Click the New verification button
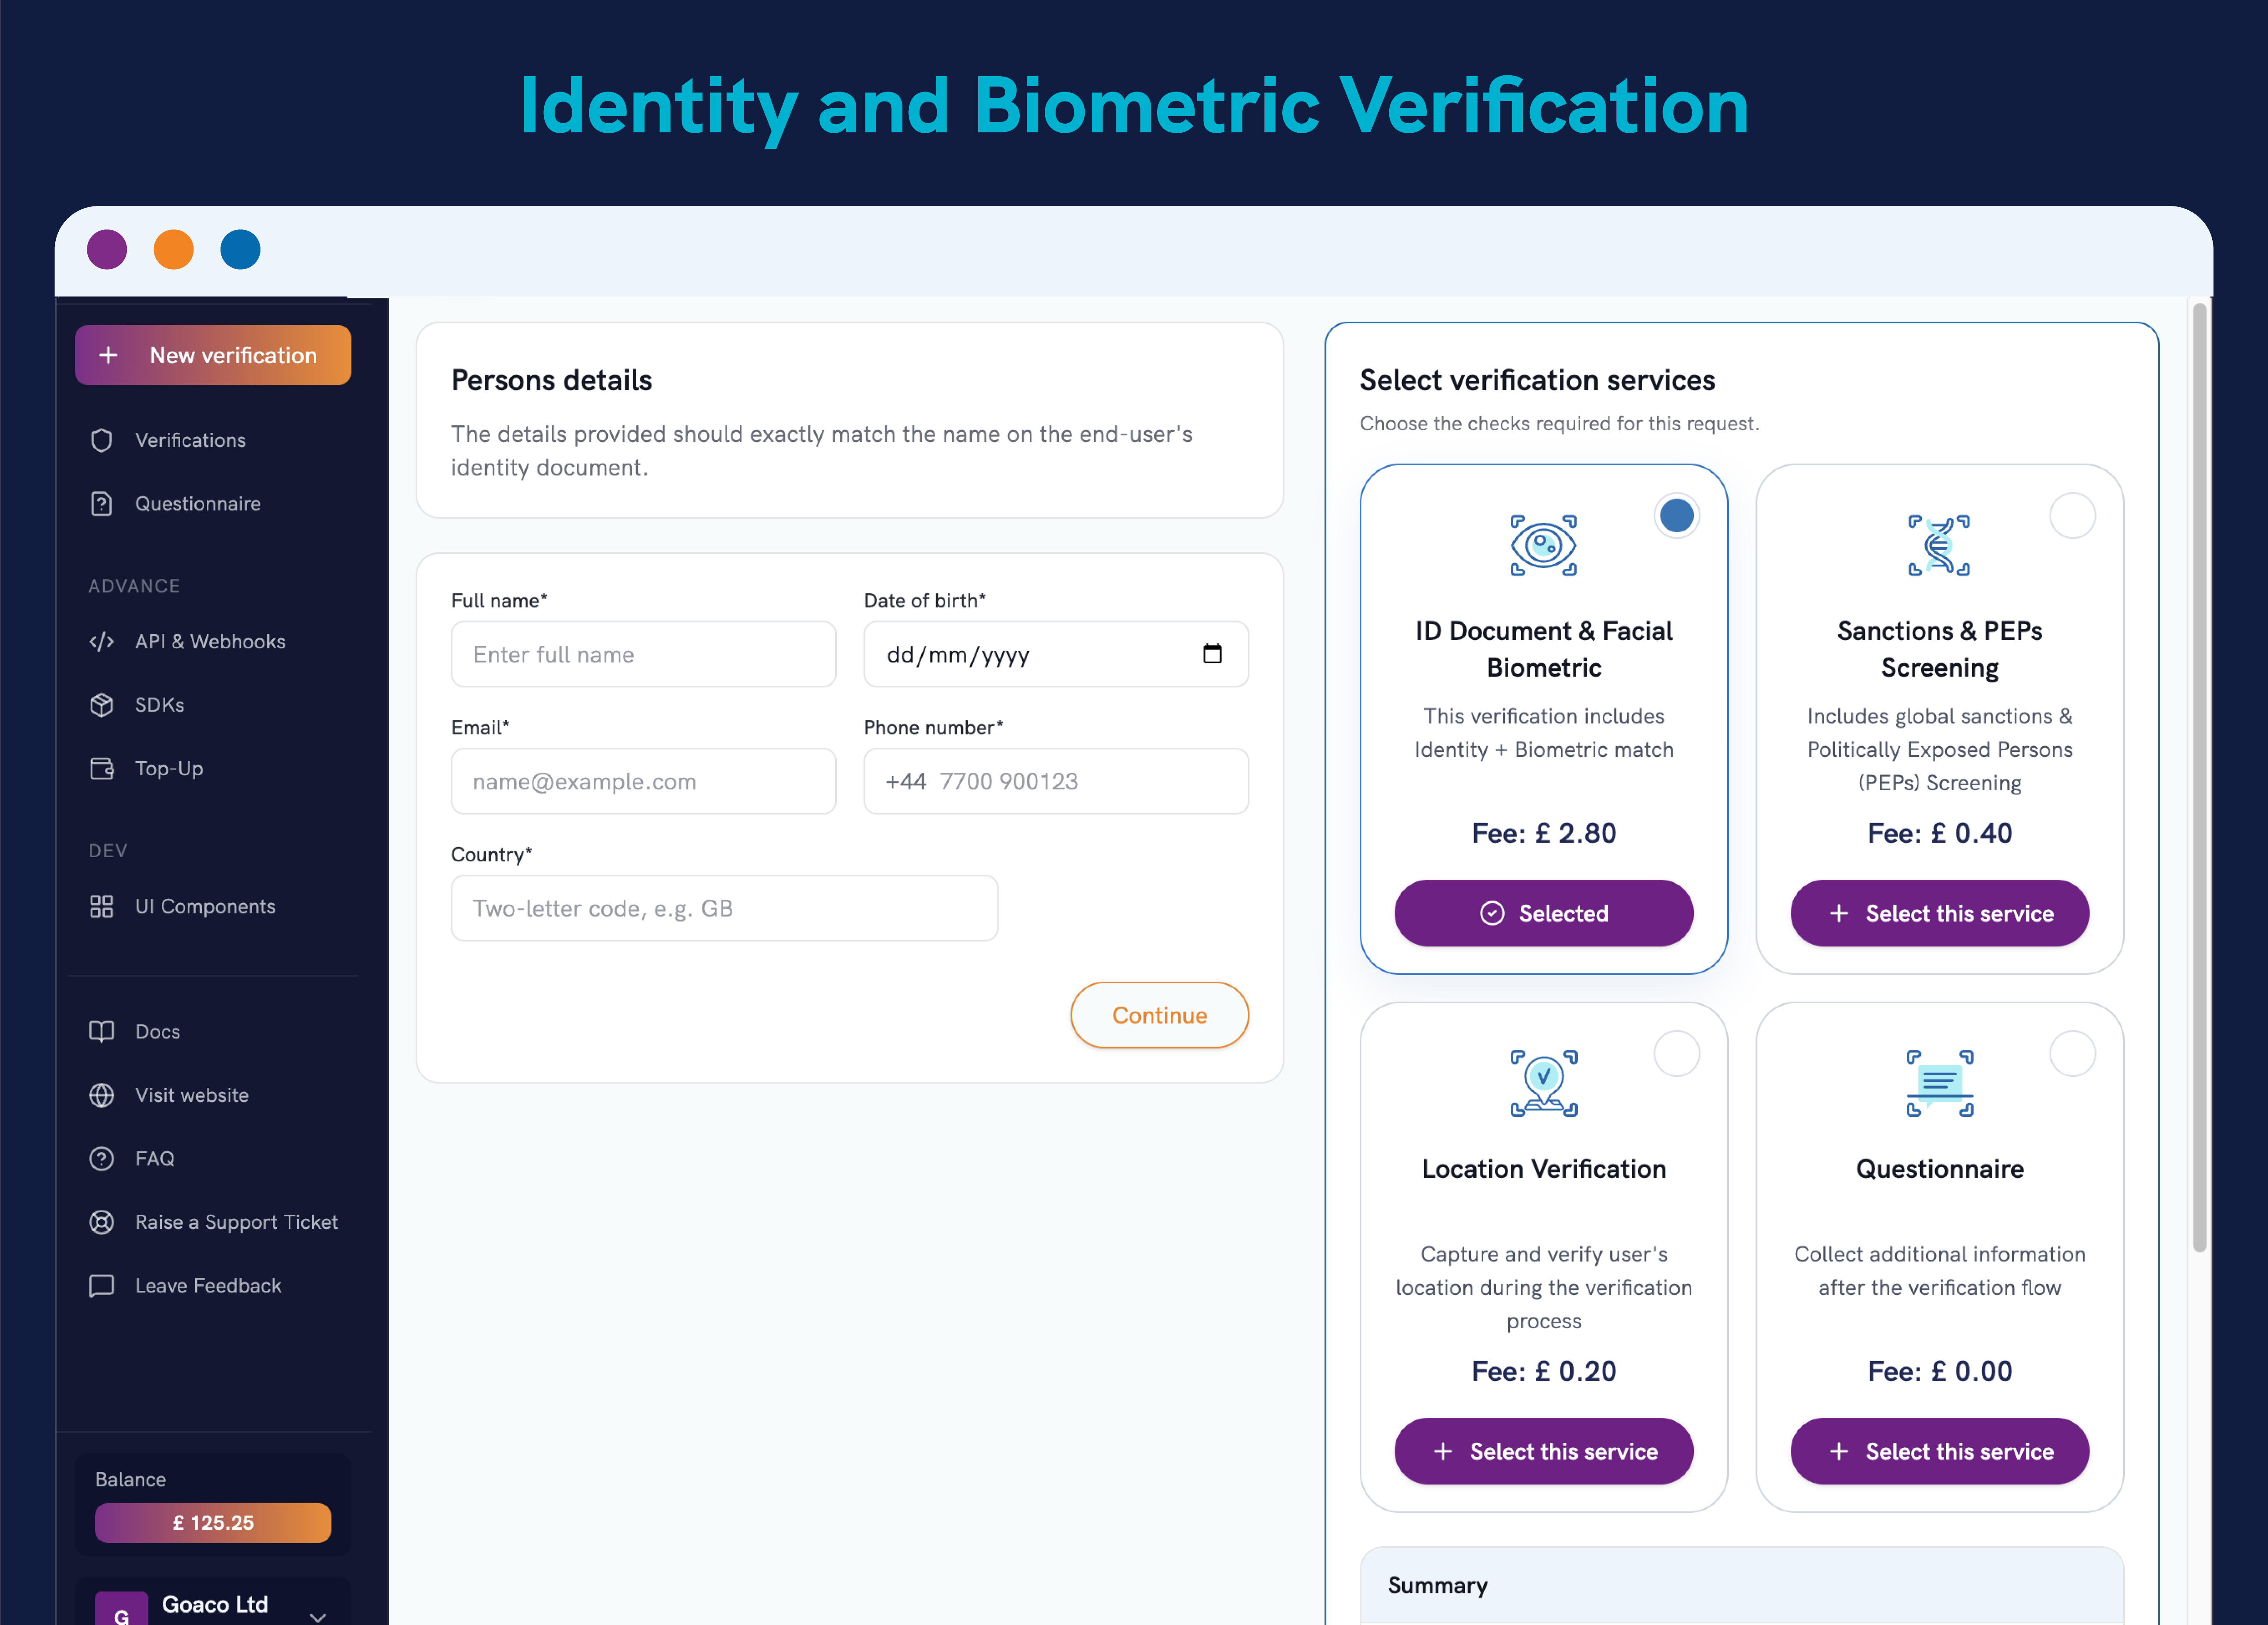The image size is (2268, 1625). coord(213,355)
